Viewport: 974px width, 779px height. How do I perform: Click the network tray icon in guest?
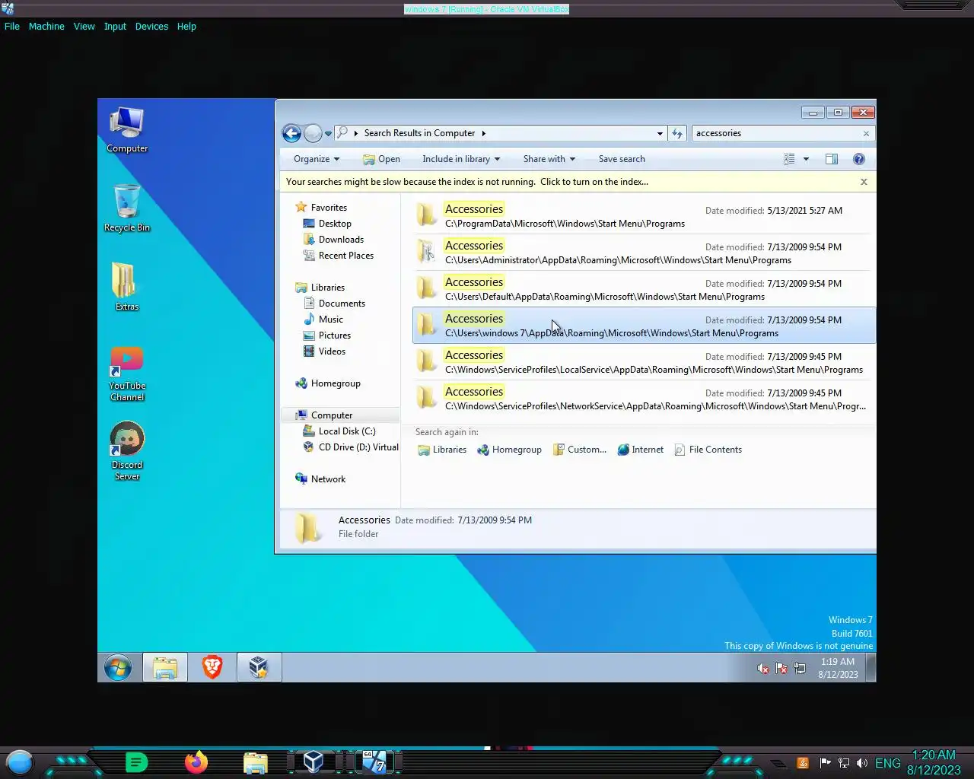point(800,669)
